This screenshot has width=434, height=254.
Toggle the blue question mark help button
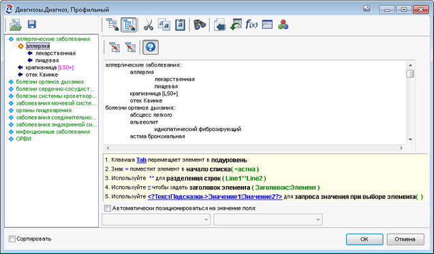tap(151, 47)
